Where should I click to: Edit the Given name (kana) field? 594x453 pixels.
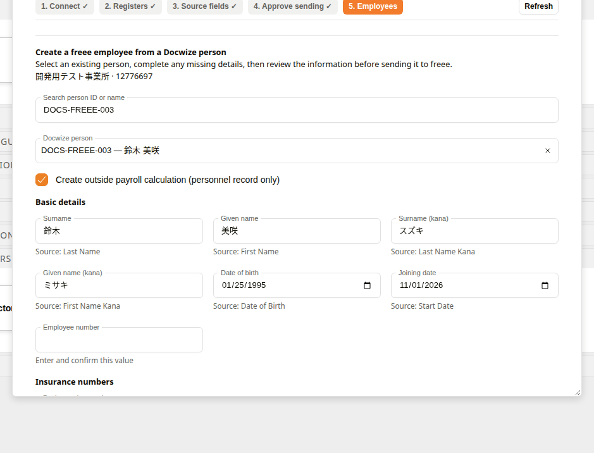tap(119, 285)
